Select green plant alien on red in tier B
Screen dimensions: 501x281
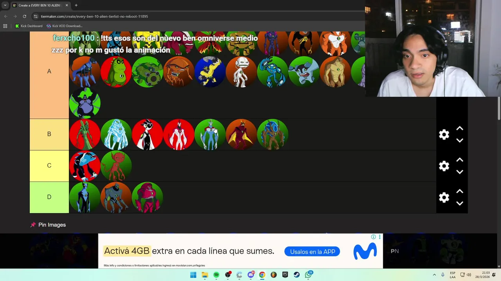tap(85, 134)
